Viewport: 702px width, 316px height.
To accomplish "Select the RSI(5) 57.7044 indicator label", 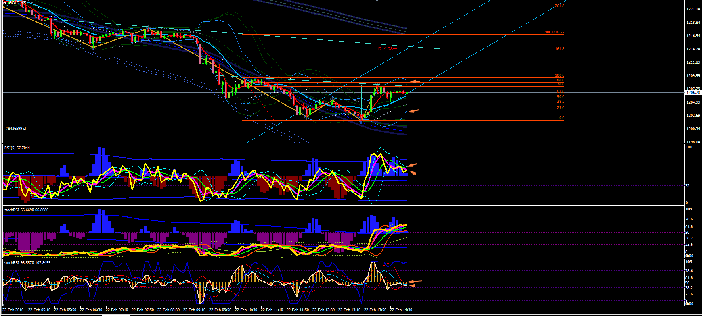I will click(x=17, y=148).
